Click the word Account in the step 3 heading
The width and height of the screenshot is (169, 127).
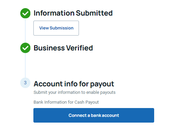48,84
